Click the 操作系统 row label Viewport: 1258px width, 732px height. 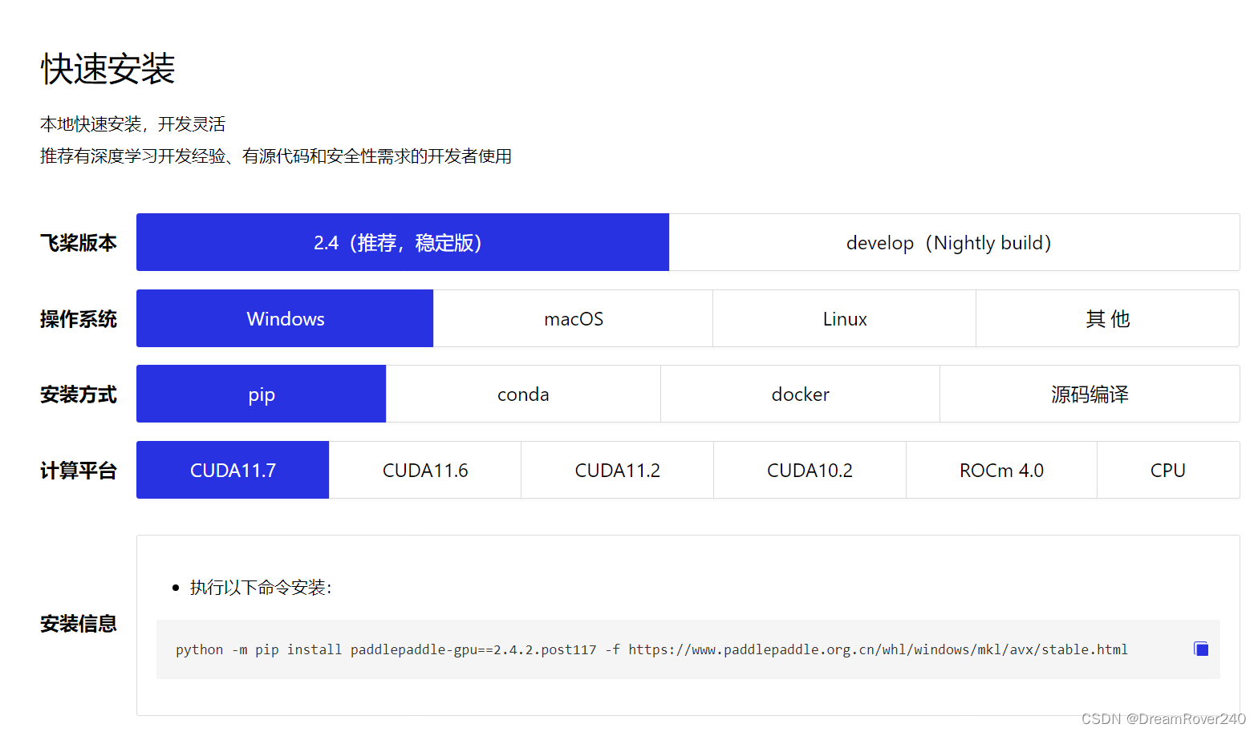pos(79,318)
